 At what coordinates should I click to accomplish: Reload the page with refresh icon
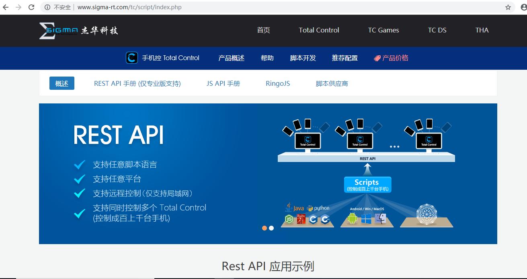[31, 7]
